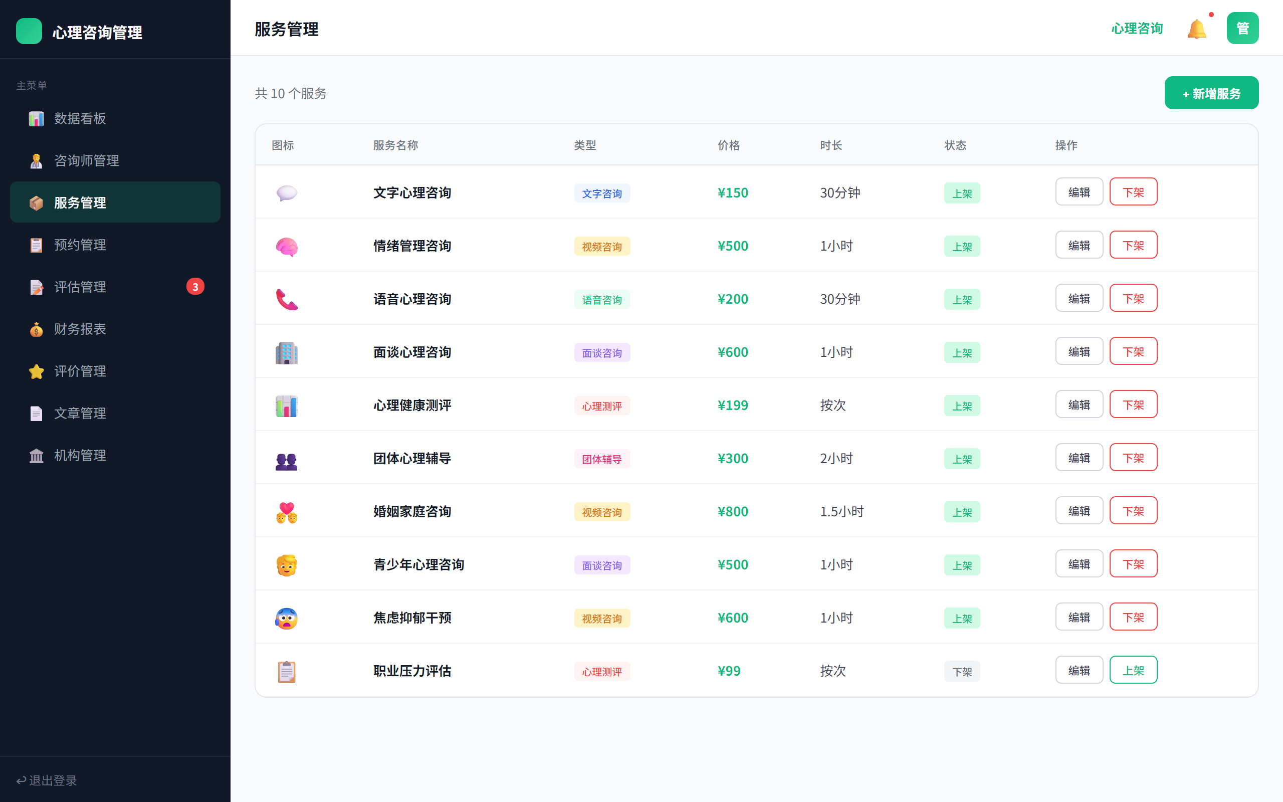Click the phone icon for 语音心理咨询
Image resolution: width=1283 pixels, height=802 pixels.
[286, 299]
